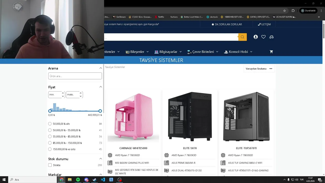Select the 50.000,00 ₺ - 55.000,00 ₺ filter

(50, 130)
